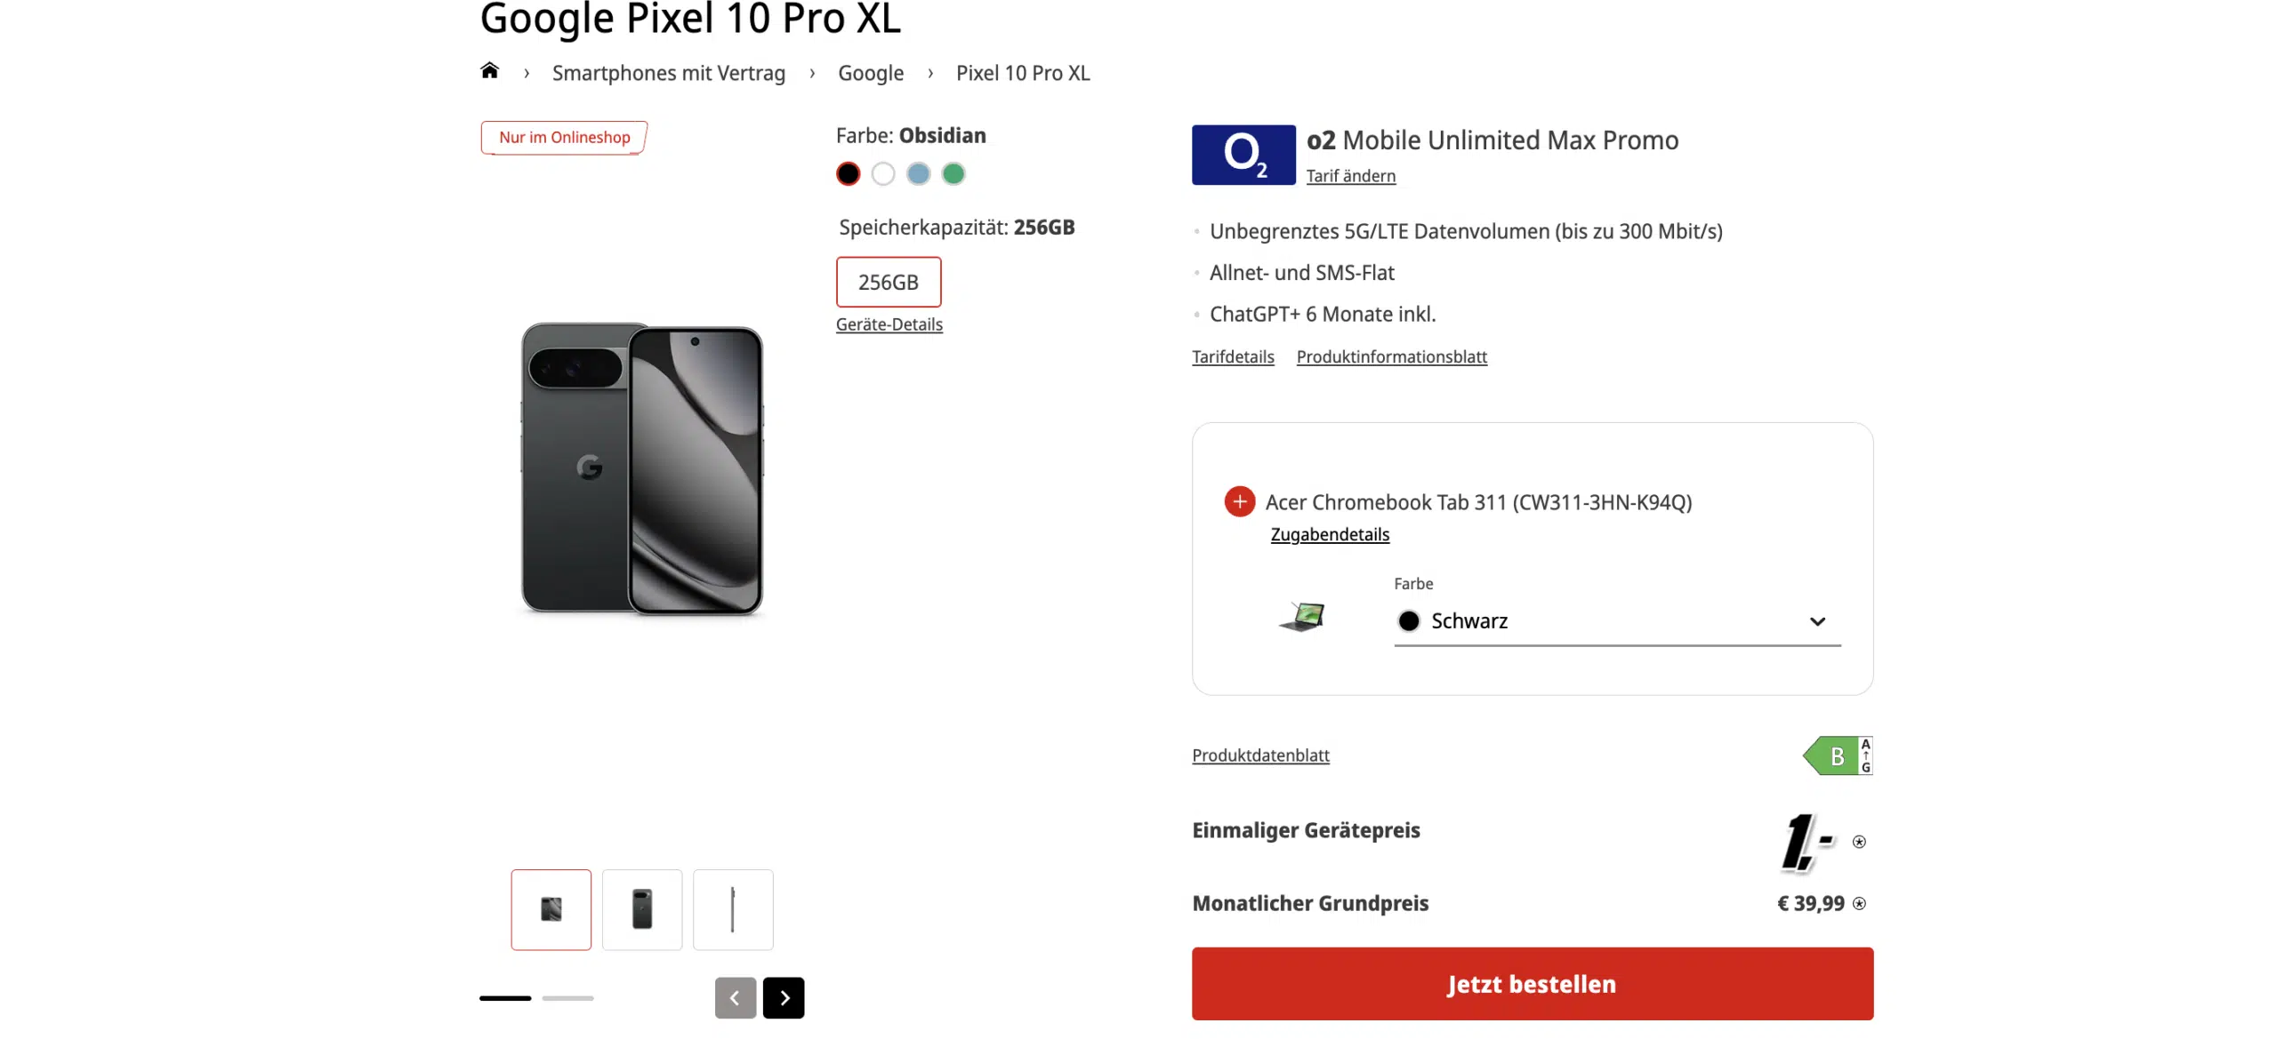Open the Farbe Schwarz dropdown
The image size is (2277, 1039).
click(1616, 621)
